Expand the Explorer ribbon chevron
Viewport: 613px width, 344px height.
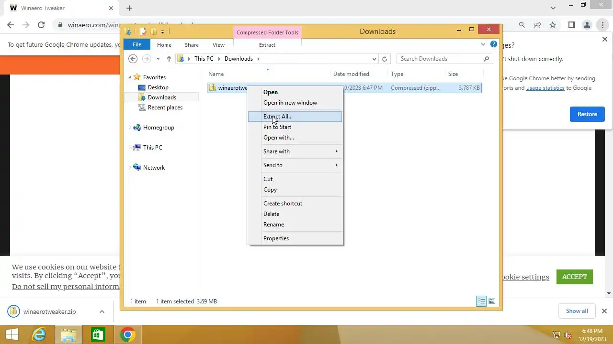[483, 44]
